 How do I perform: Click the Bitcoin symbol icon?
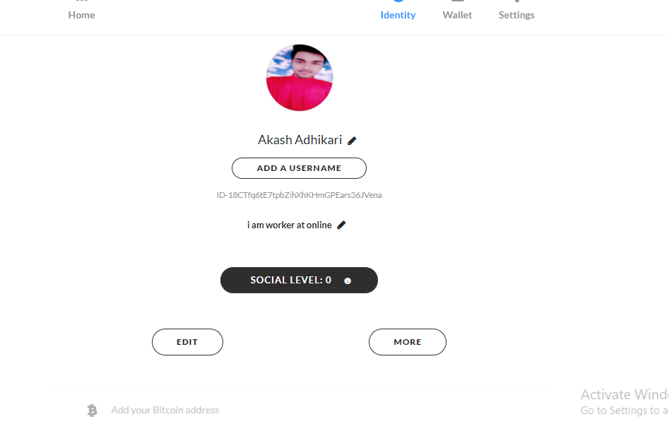(92, 410)
